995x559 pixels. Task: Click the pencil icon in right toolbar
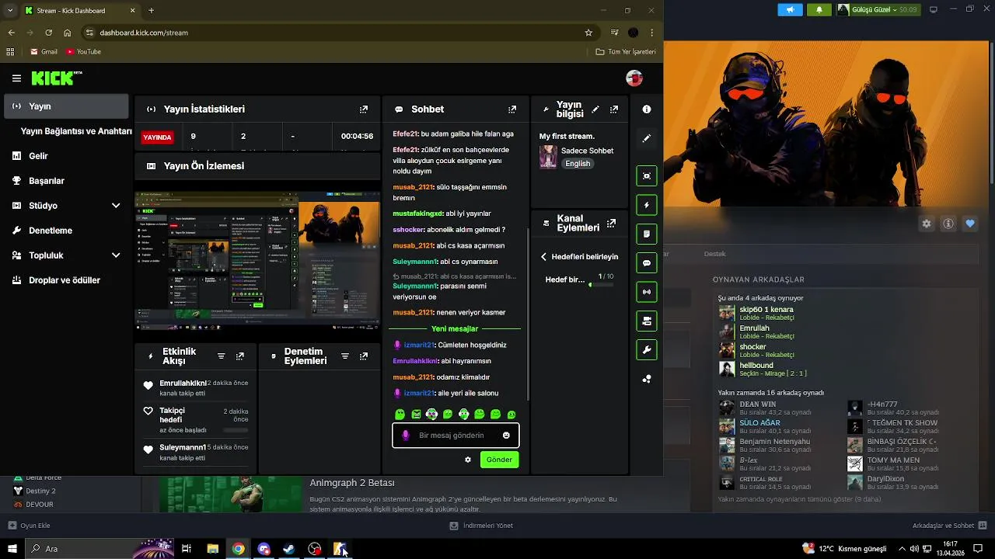pyautogui.click(x=646, y=138)
